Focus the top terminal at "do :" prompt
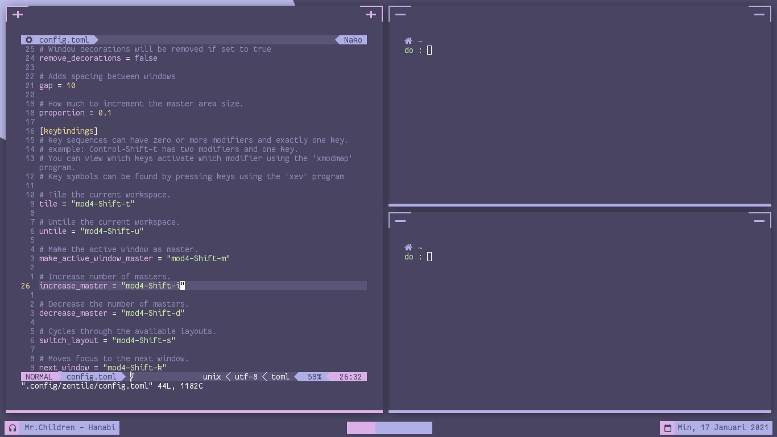The width and height of the screenshot is (777, 437). pos(418,50)
